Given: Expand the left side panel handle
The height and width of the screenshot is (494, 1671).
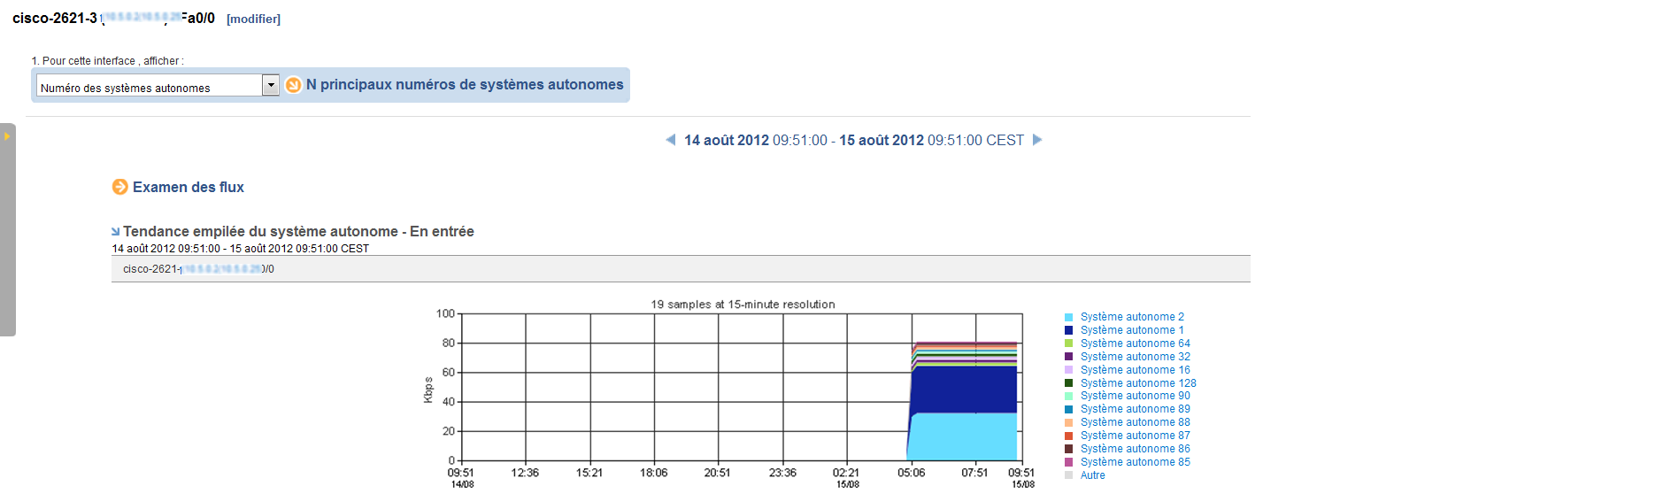Looking at the screenshot, I should tap(7, 229).
